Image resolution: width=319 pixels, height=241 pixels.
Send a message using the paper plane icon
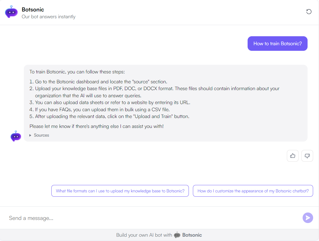pos(308,218)
